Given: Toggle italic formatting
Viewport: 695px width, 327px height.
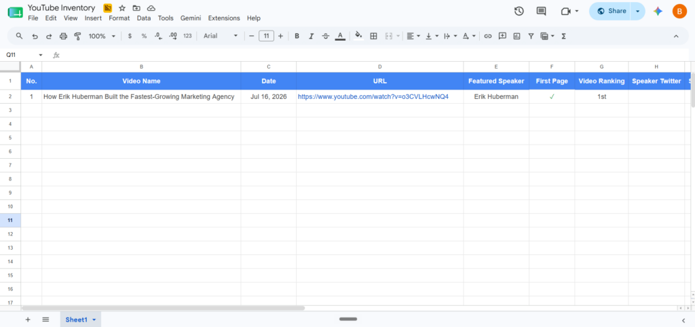Looking at the screenshot, I should 311,37.
